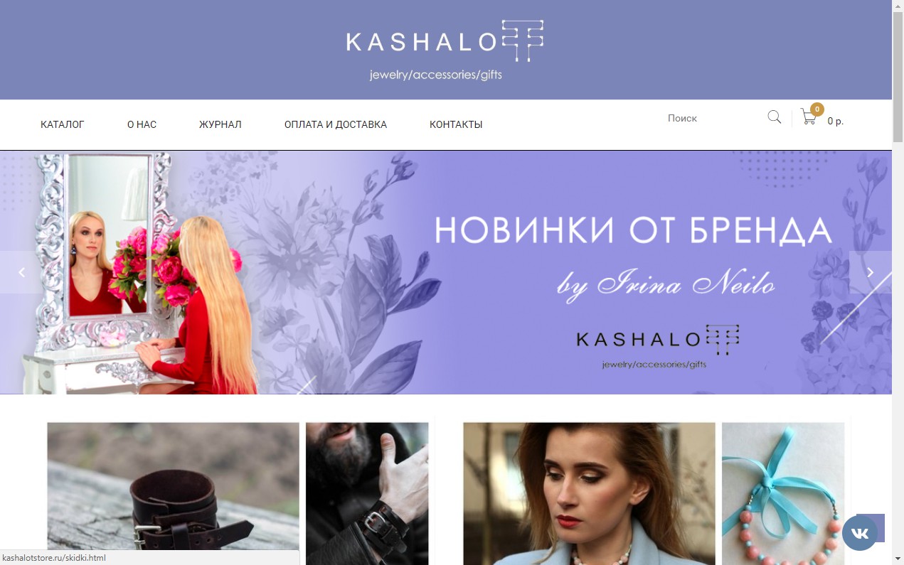The image size is (904, 565).
Task: Go to previous banner slide arrow
Action: pyautogui.click(x=21, y=272)
